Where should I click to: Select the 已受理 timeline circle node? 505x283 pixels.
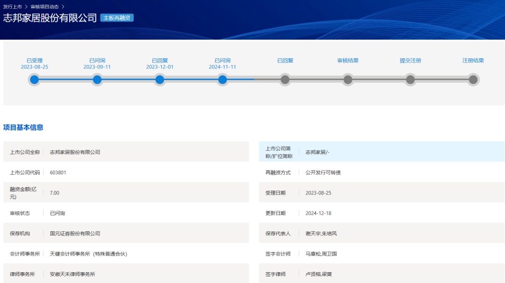[34, 80]
